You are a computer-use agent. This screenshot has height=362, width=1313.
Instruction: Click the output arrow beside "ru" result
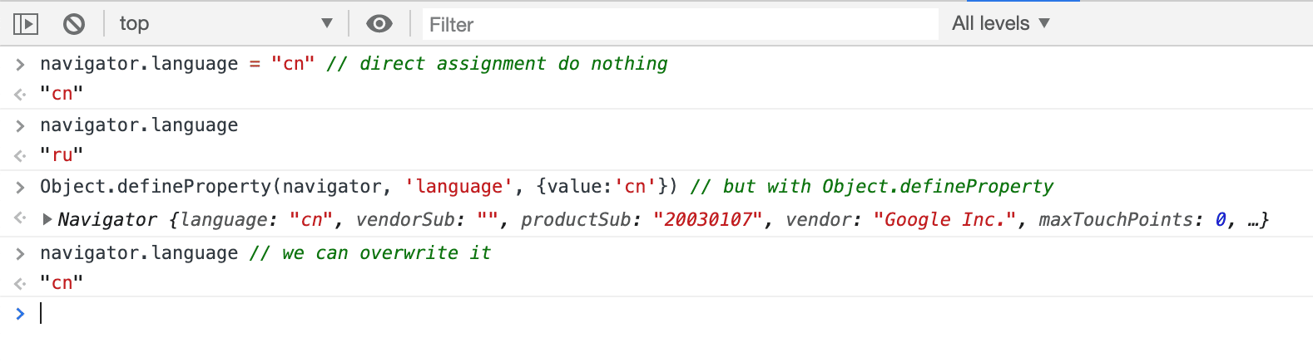(x=20, y=155)
